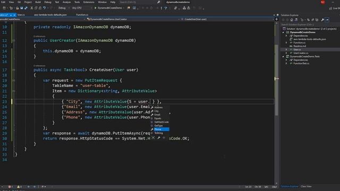Open the Debug menu
The image size is (340, 191).
coord(48,2)
